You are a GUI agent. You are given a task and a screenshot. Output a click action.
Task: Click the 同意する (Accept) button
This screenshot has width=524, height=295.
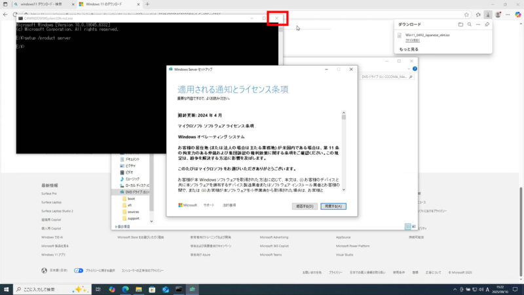333,205
